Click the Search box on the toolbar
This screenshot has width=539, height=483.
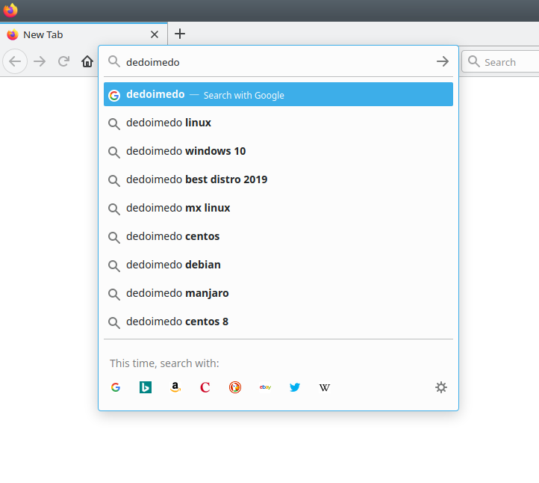click(502, 62)
